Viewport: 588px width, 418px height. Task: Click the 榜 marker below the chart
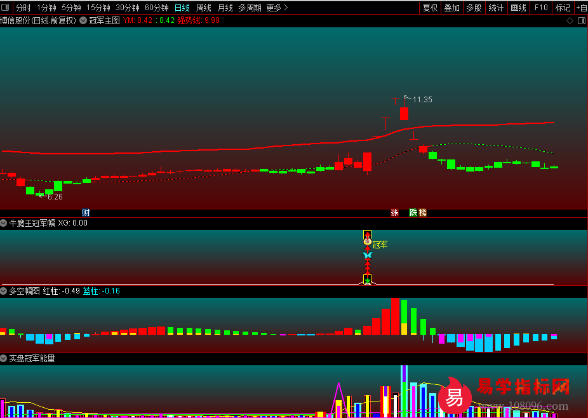[423, 213]
